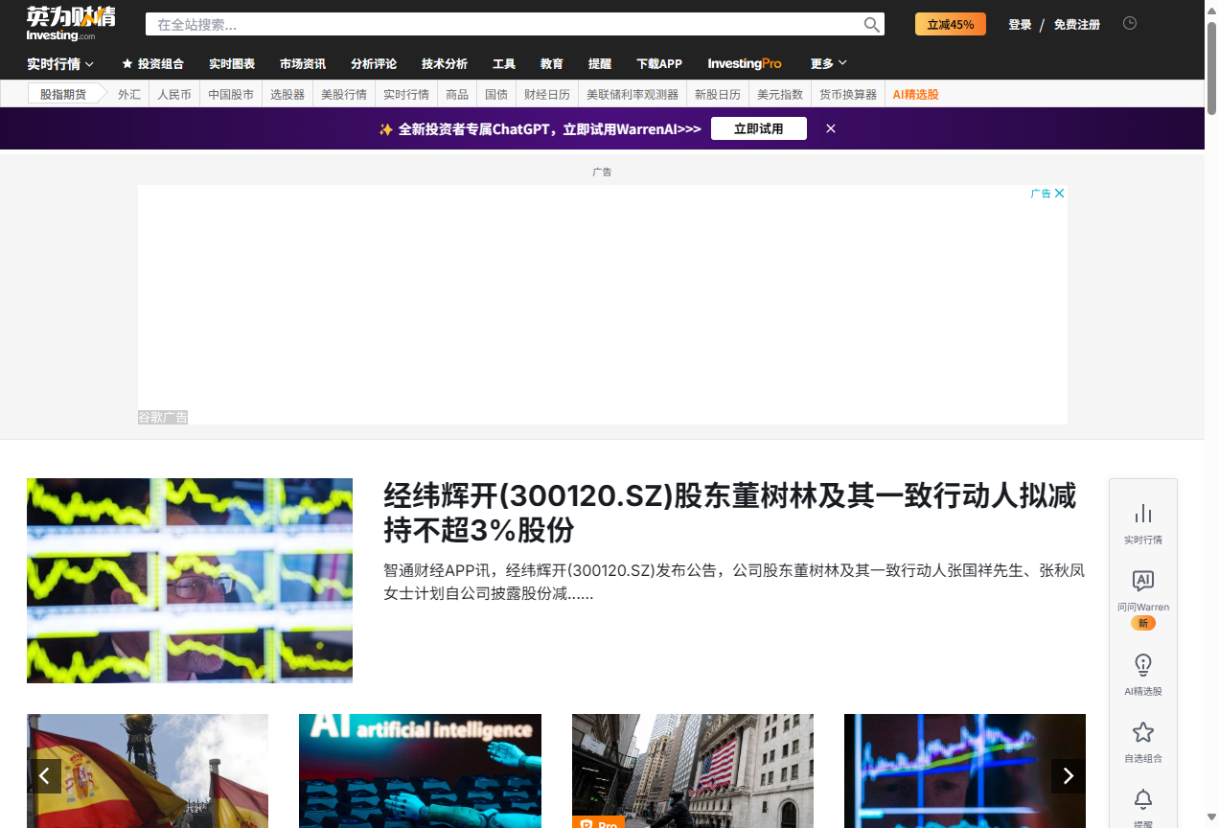Switch to the 中国股市 tab
1219x828 pixels.
coord(230,93)
